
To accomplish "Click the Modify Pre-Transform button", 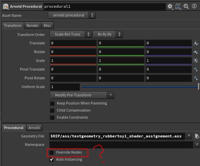I will pyautogui.click(x=82, y=95).
